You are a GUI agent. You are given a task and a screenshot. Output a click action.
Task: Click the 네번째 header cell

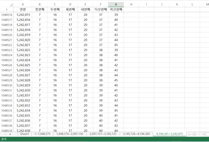(x=86, y=10)
